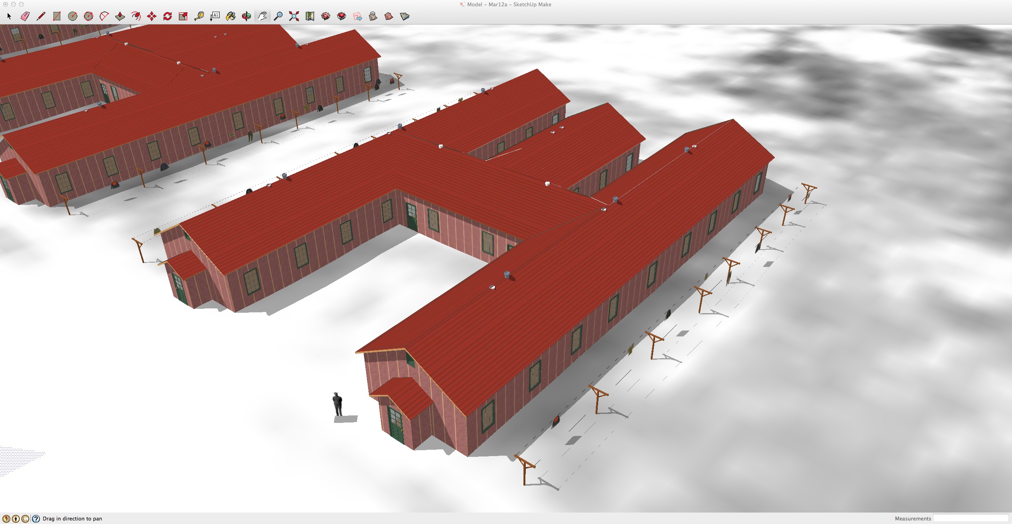Pick the Scale tool
The width and height of the screenshot is (1012, 524).
point(183,16)
